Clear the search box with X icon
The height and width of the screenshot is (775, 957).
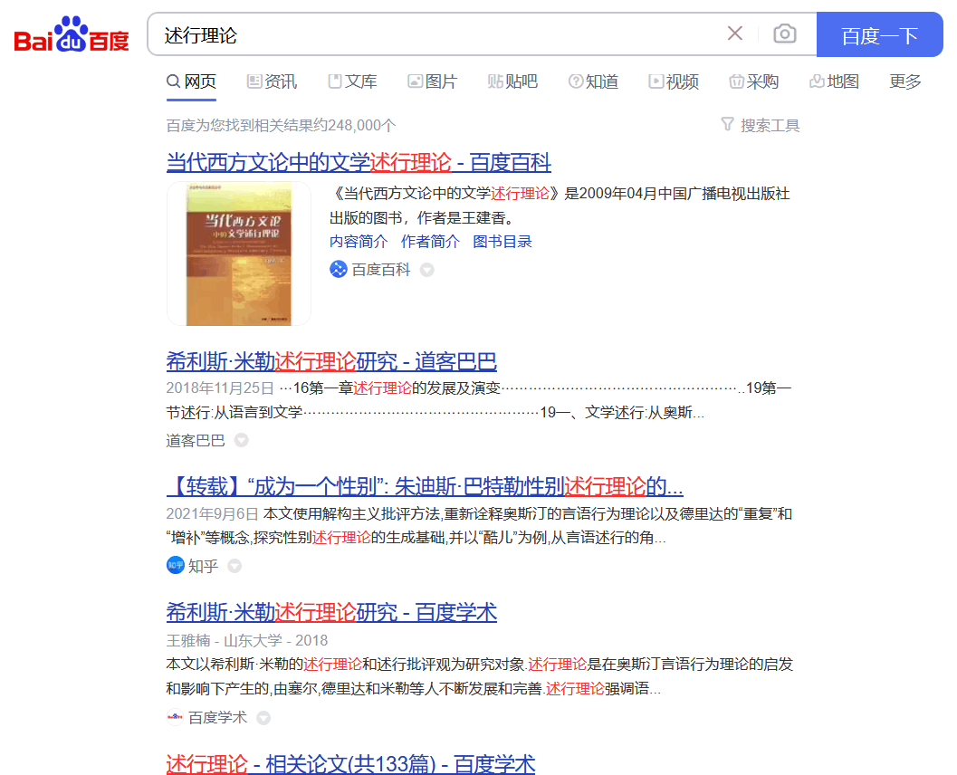pyautogui.click(x=734, y=34)
